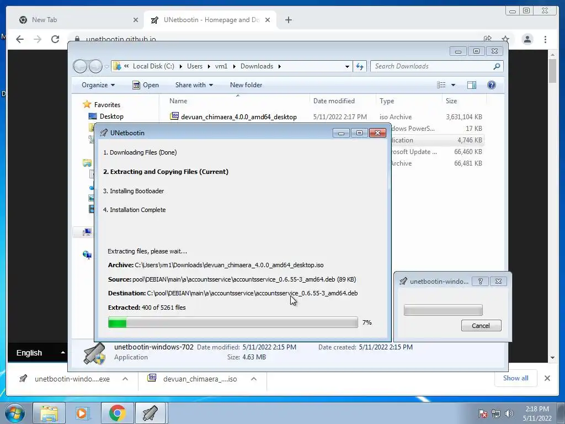Open Action Center flag tray icon
565x424 pixels.
(x=483, y=414)
